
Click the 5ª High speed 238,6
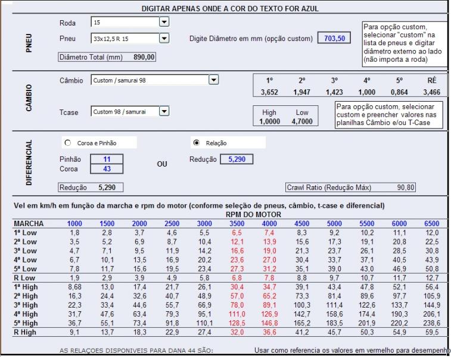coord(432,323)
